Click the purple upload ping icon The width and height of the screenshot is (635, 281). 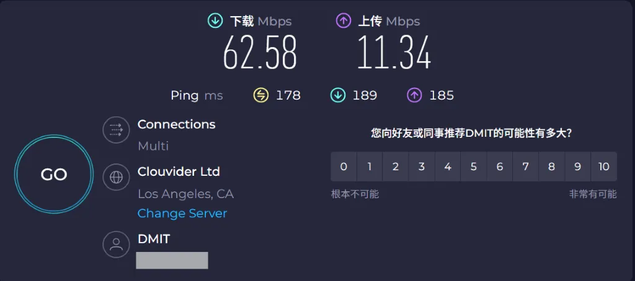pyautogui.click(x=414, y=95)
